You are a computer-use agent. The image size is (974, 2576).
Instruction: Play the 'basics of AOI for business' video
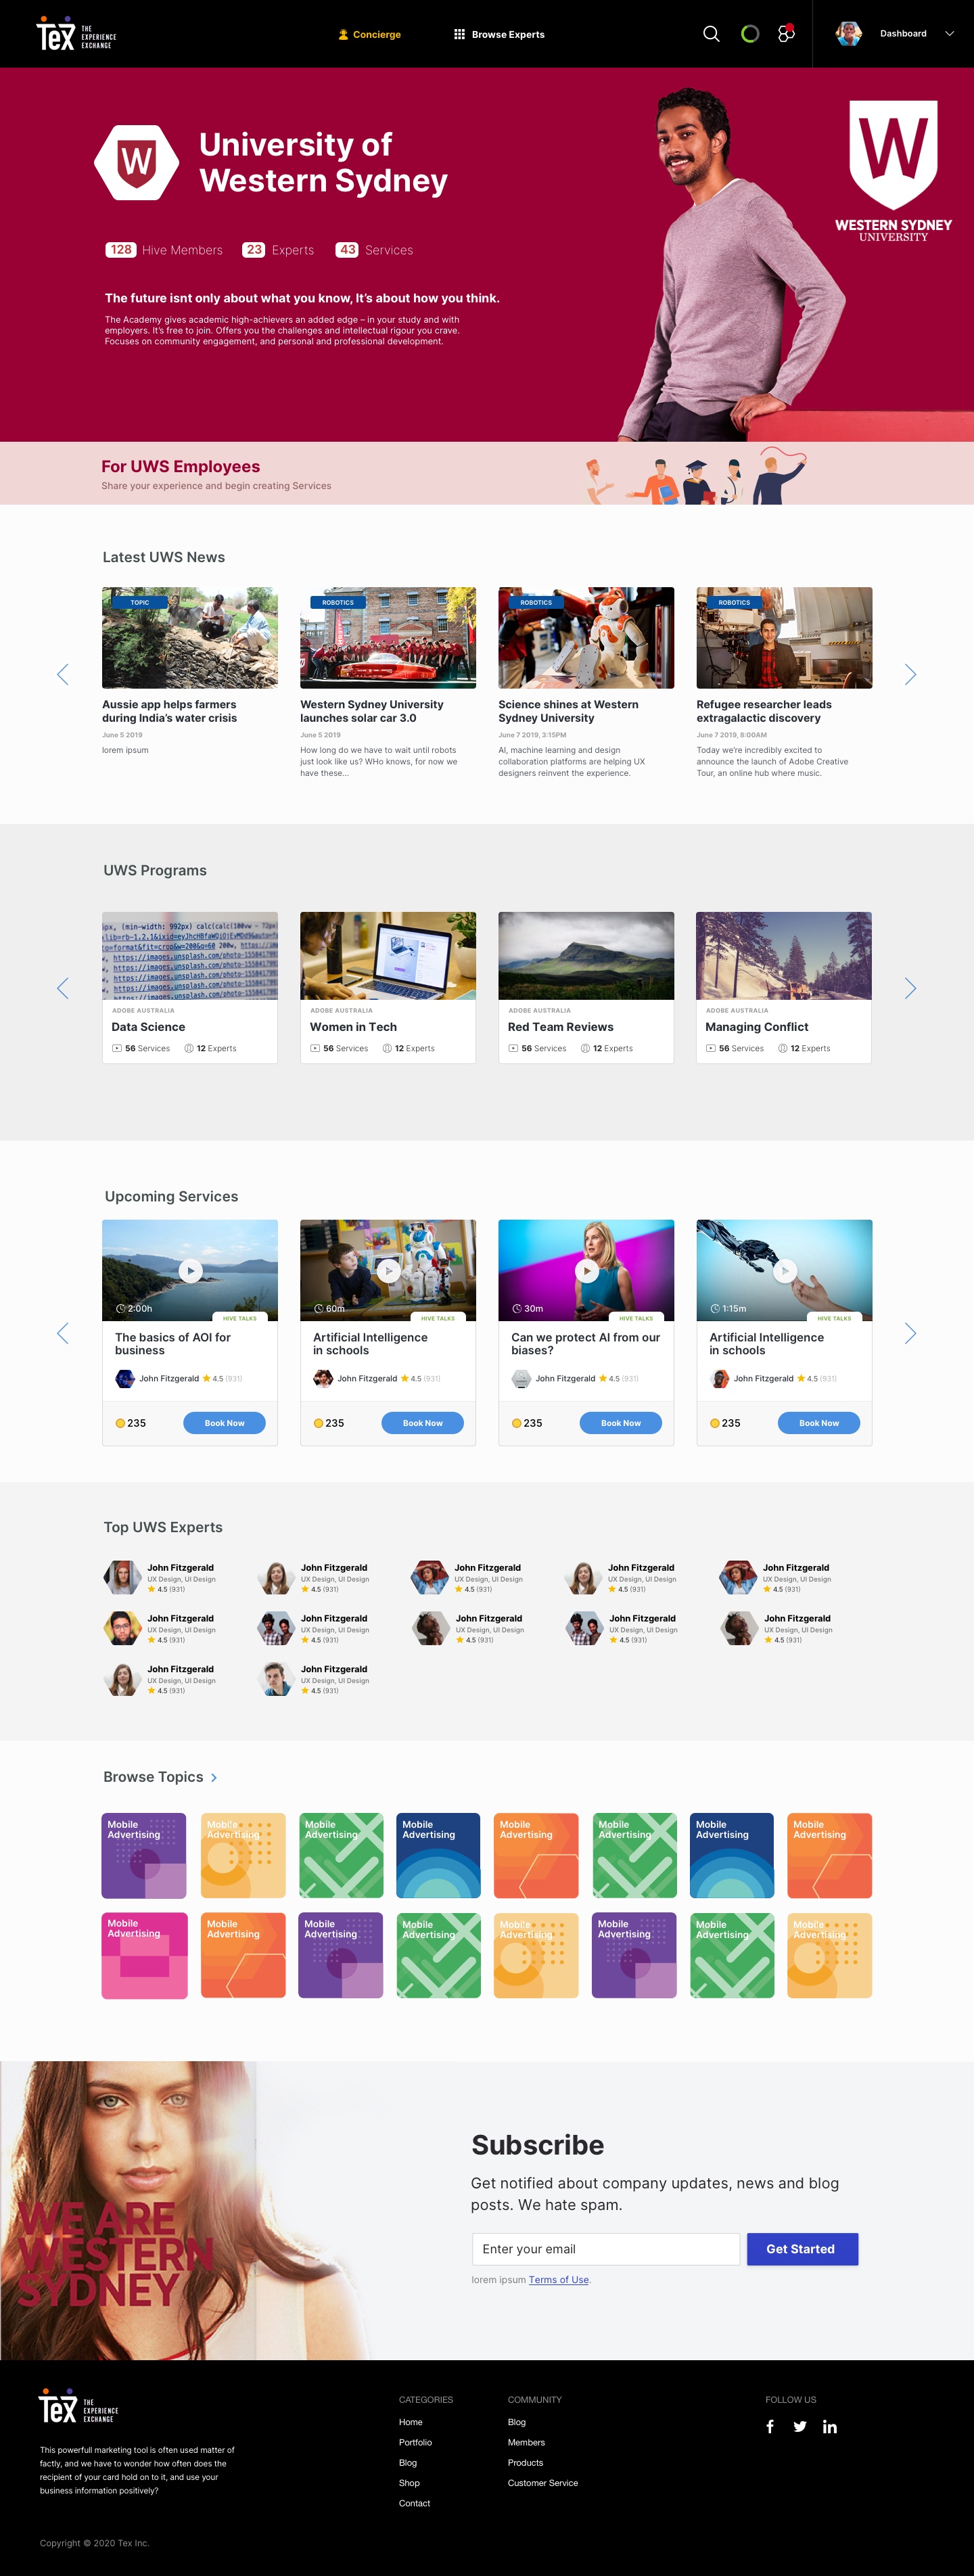tap(190, 1270)
